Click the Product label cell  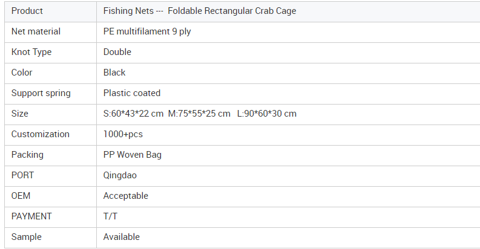[x=50, y=11]
